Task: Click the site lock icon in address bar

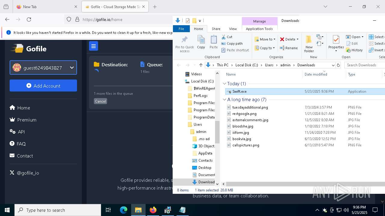Action: coord(77,19)
